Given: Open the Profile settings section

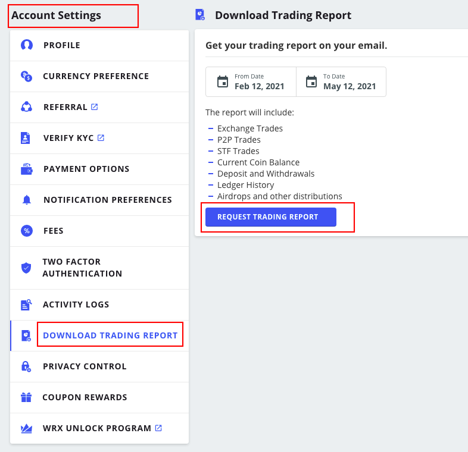Looking at the screenshot, I should click(x=99, y=45).
